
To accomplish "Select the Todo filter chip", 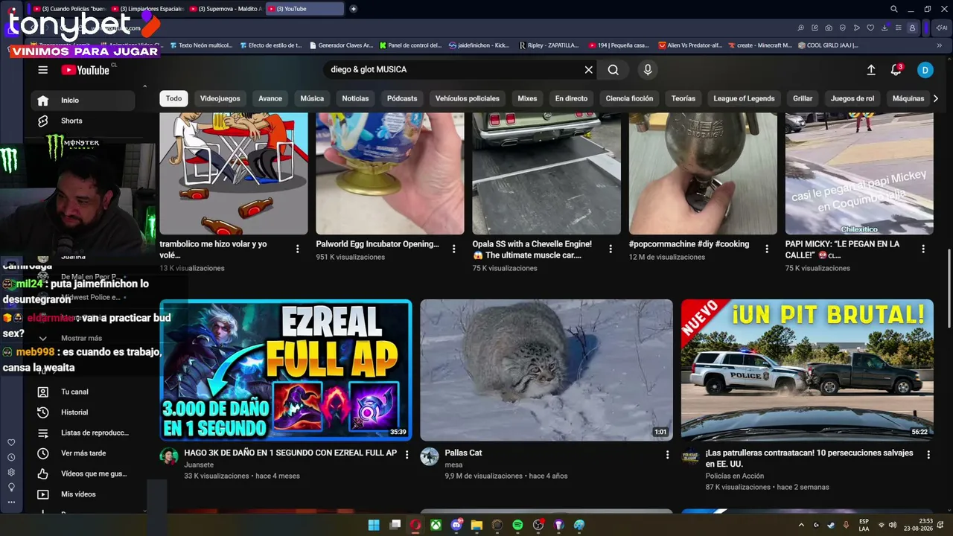I will pyautogui.click(x=173, y=98).
